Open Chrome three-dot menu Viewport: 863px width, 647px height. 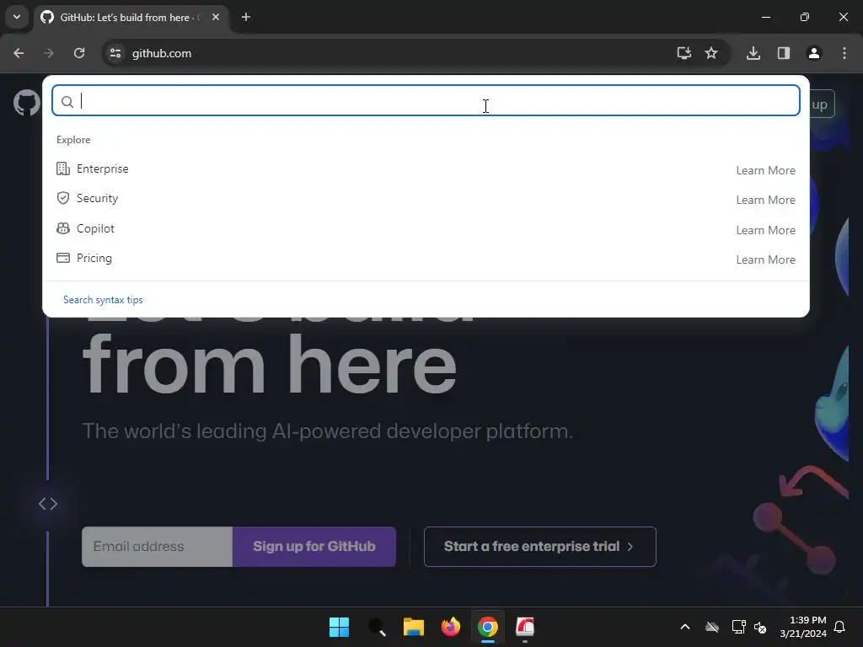coord(844,53)
